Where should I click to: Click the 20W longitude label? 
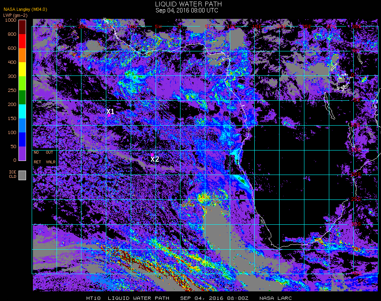pos(83,26)
